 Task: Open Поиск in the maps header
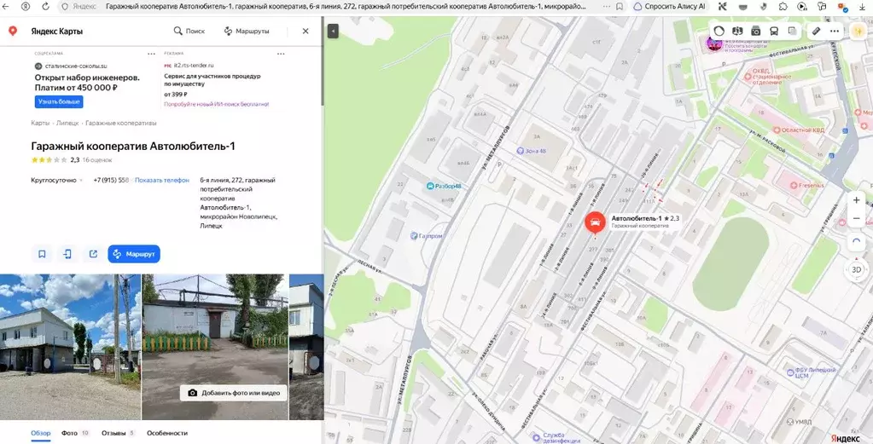tap(189, 32)
